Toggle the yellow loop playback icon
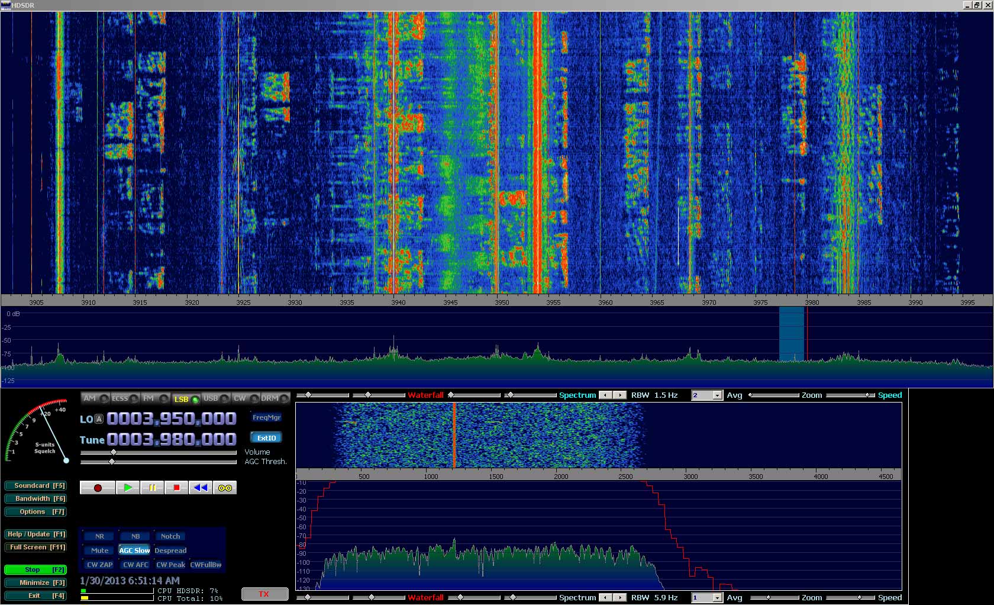 (x=225, y=488)
